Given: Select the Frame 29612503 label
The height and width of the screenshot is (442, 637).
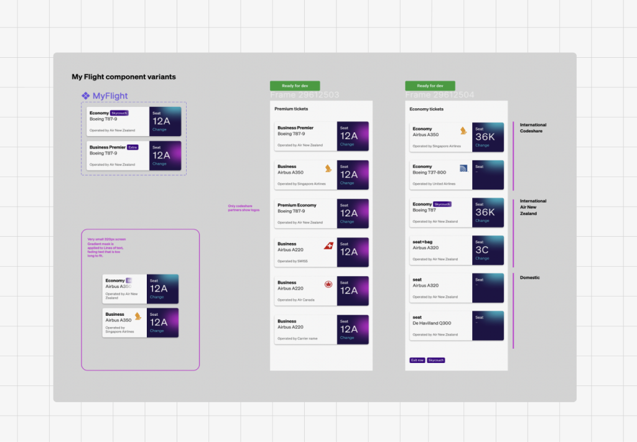Looking at the screenshot, I should pyautogui.click(x=305, y=95).
